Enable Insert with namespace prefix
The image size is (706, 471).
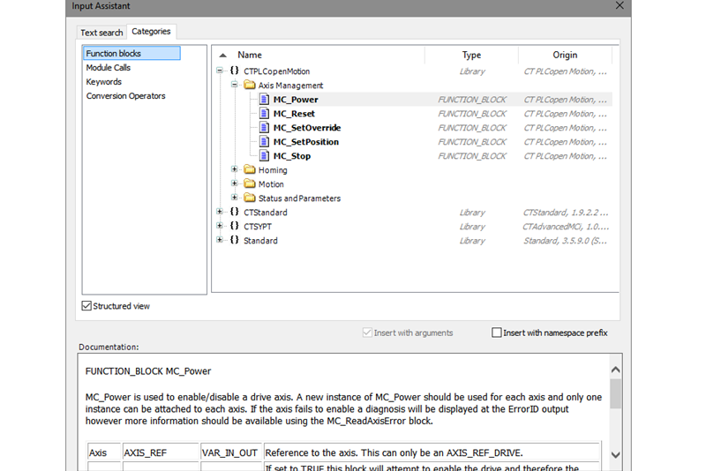497,333
